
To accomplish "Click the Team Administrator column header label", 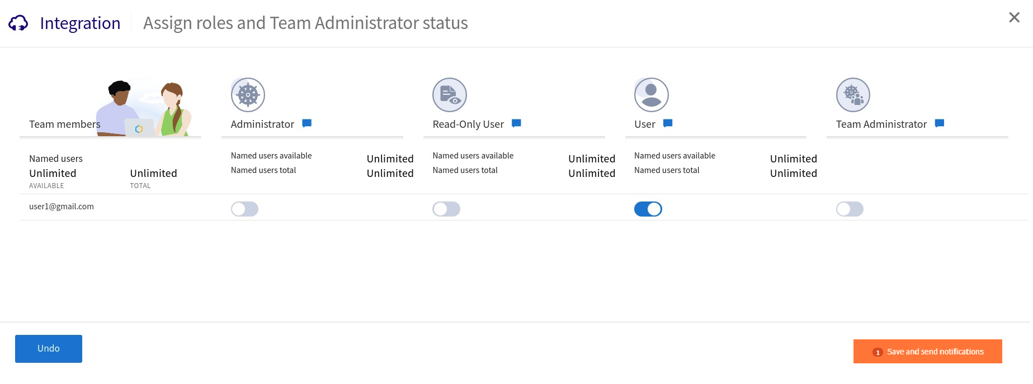I will 881,124.
